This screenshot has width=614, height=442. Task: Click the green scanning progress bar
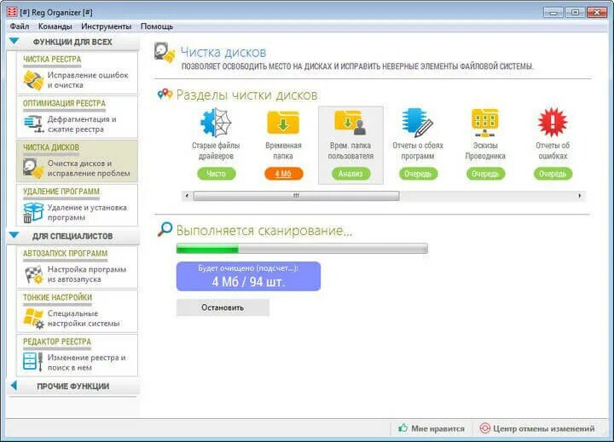click(x=302, y=249)
